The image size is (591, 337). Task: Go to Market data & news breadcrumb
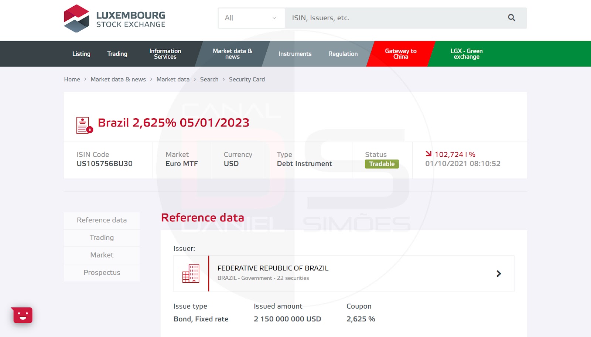coord(118,79)
